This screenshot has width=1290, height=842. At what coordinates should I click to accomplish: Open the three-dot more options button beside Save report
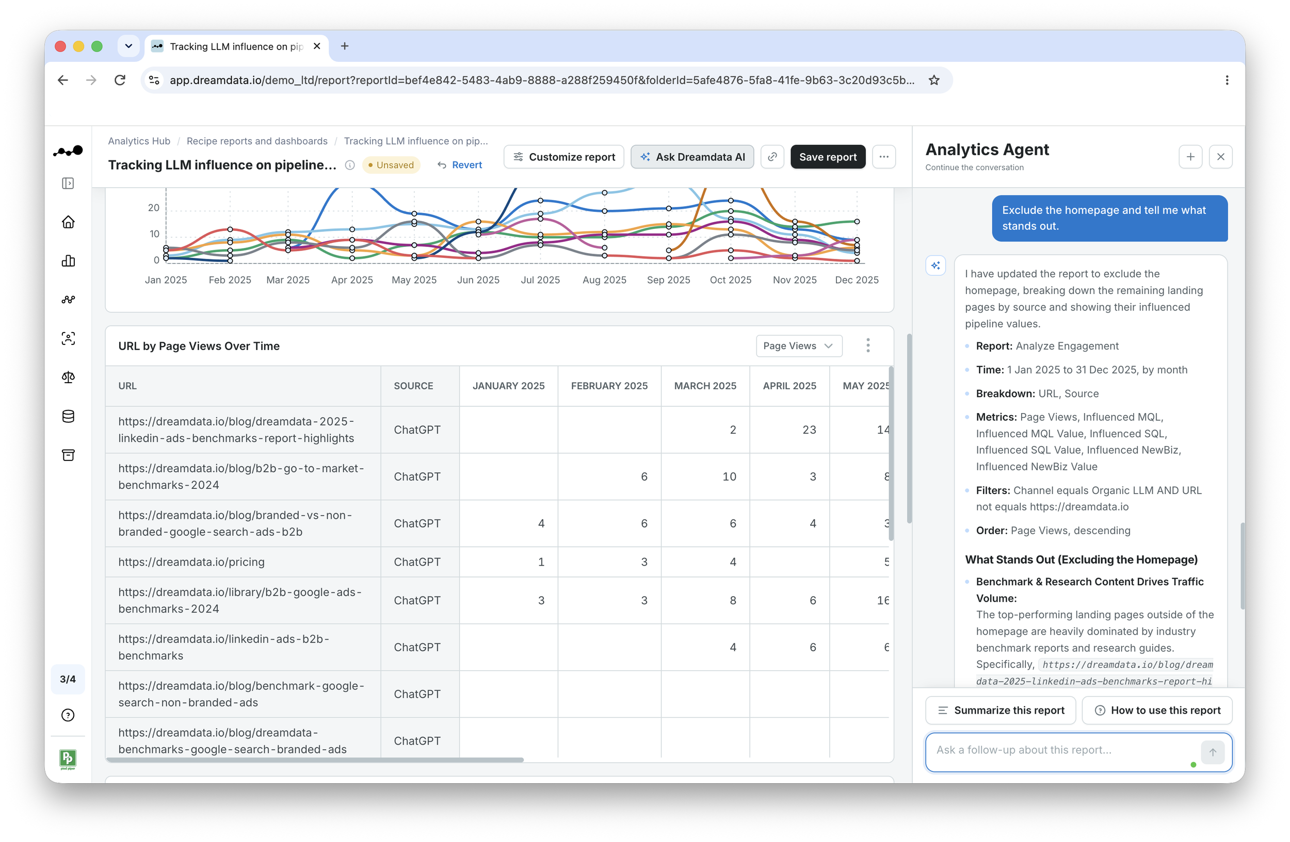(x=884, y=157)
